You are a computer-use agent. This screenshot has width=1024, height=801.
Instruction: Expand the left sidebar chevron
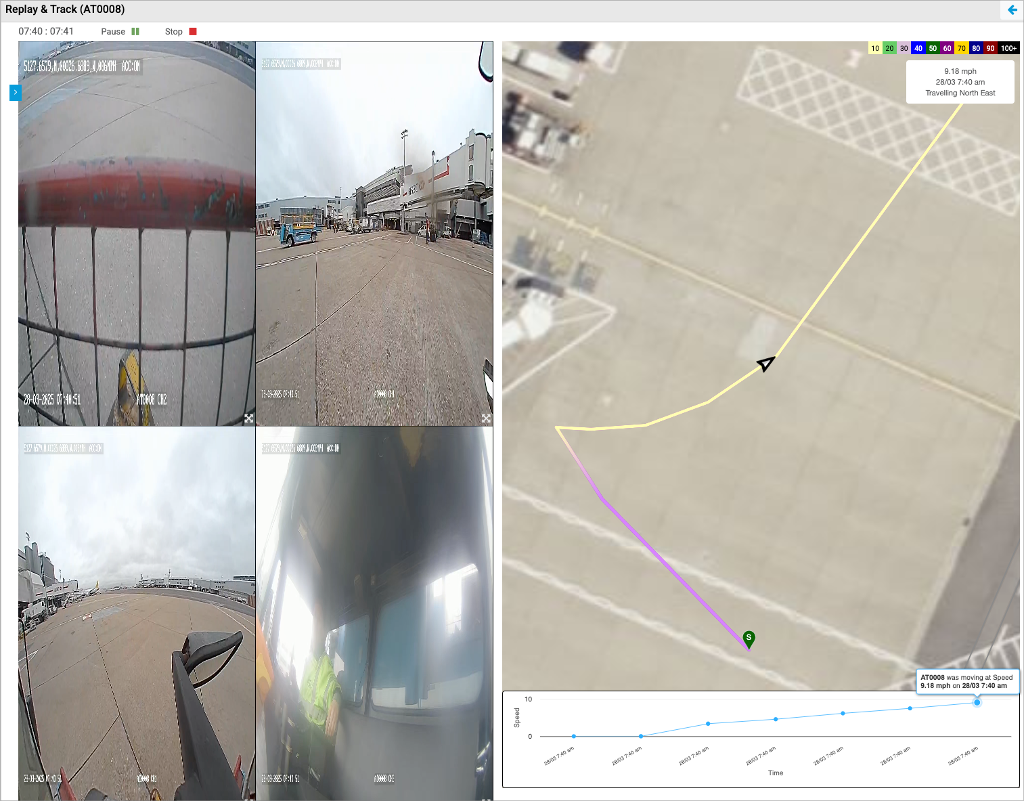[x=15, y=92]
